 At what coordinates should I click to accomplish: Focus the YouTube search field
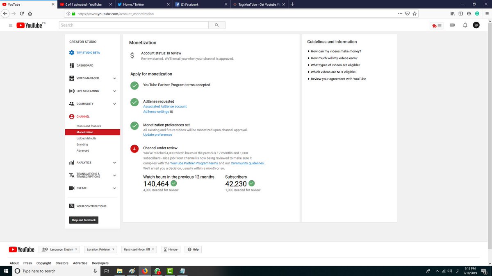tap(134, 25)
